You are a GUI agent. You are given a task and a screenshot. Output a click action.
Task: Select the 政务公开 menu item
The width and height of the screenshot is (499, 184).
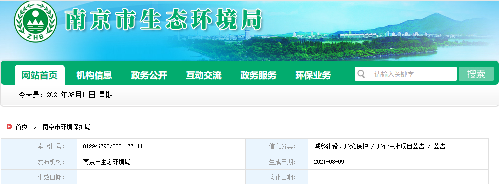(x=149, y=75)
